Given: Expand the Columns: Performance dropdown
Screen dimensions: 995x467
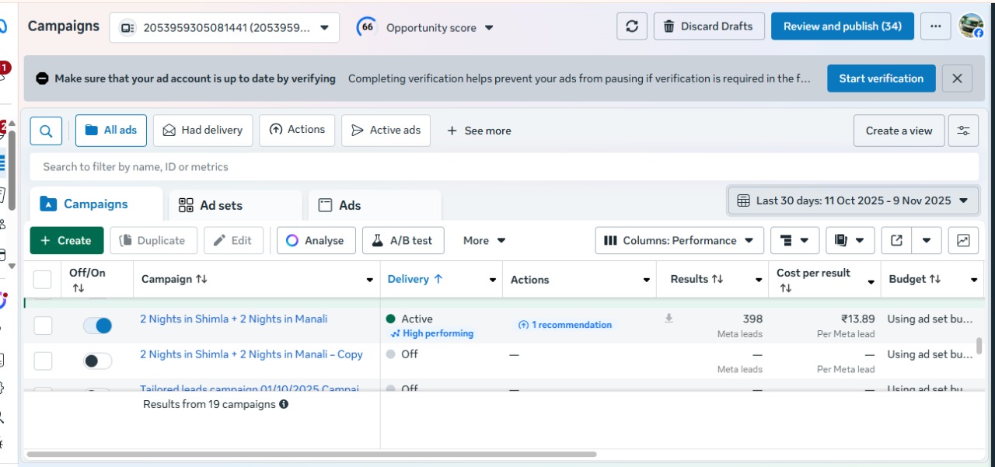Looking at the screenshot, I should pyautogui.click(x=679, y=241).
